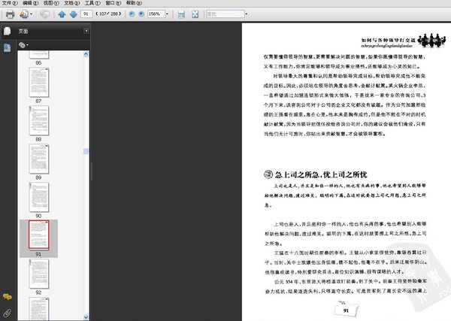
Task: Open the zoom level dropdown arrow
Action: (x=167, y=14)
